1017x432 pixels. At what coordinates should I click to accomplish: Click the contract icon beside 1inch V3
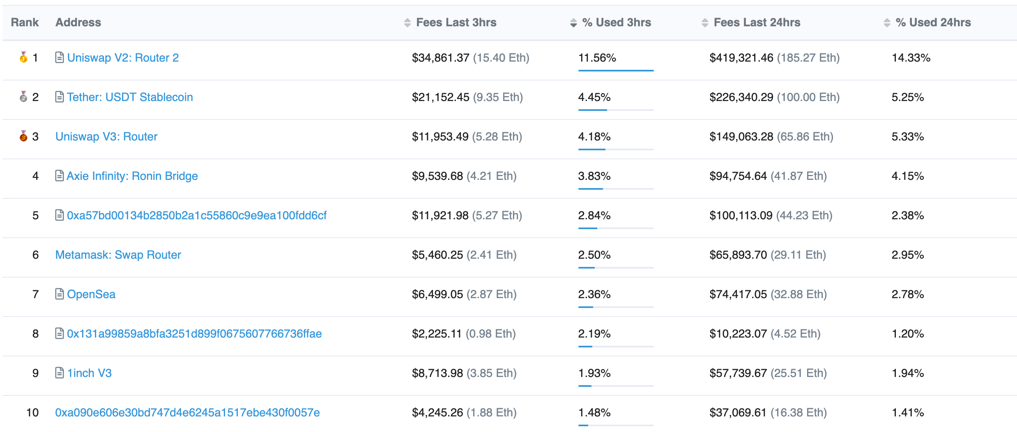tap(59, 373)
